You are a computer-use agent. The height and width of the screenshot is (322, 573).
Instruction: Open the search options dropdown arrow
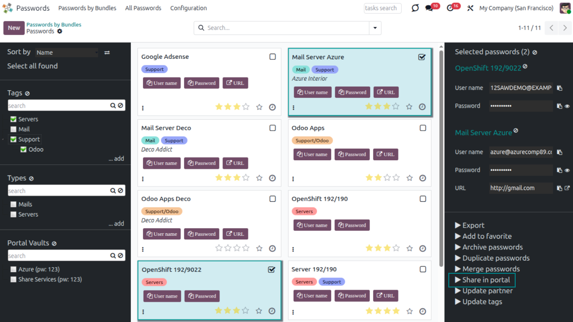375,28
